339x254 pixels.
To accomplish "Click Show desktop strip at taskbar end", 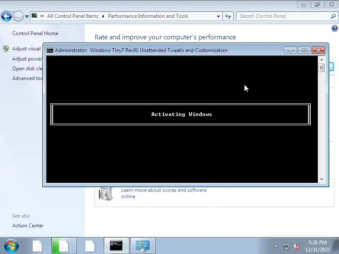I will pyautogui.click(x=336, y=246).
